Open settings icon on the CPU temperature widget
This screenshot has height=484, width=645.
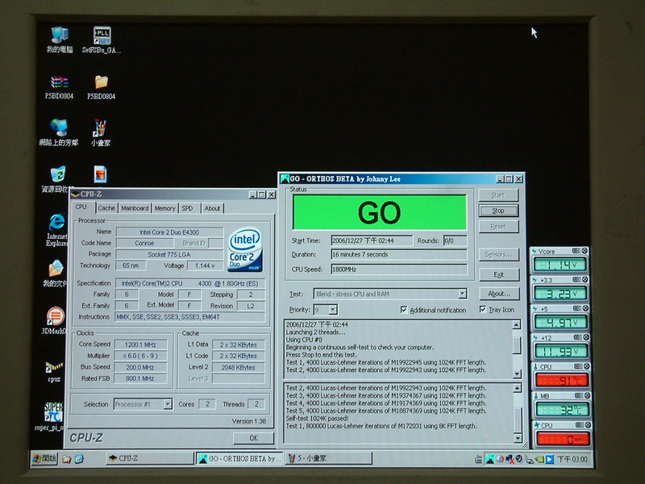[578, 366]
